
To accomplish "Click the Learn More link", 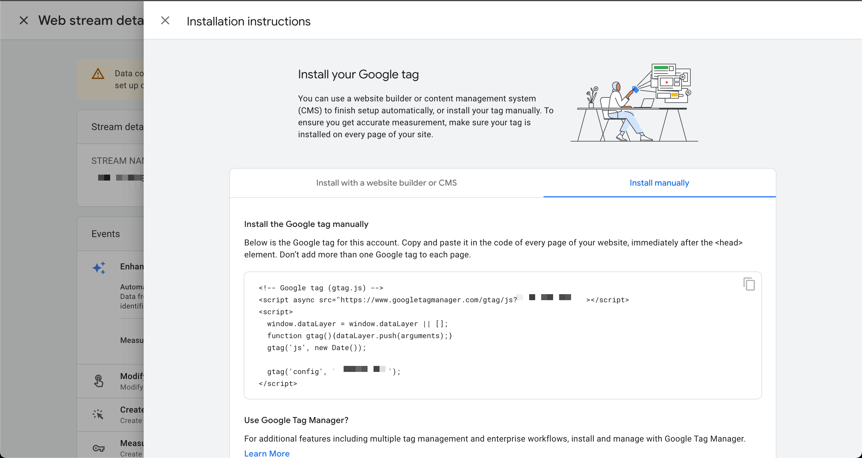I will (x=267, y=454).
